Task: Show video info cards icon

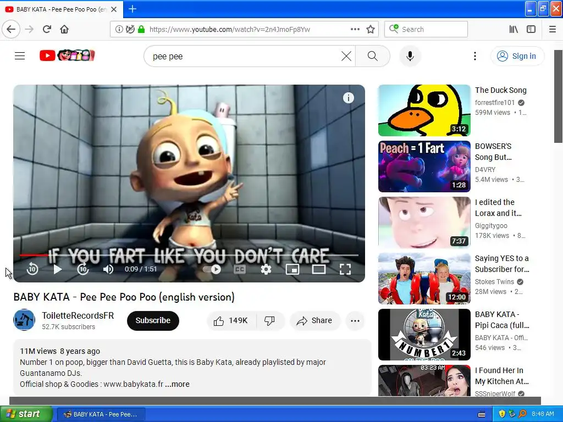Action: [x=348, y=98]
